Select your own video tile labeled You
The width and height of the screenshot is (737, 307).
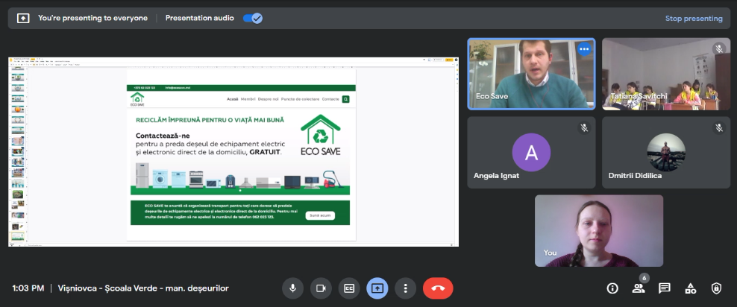[x=599, y=230]
